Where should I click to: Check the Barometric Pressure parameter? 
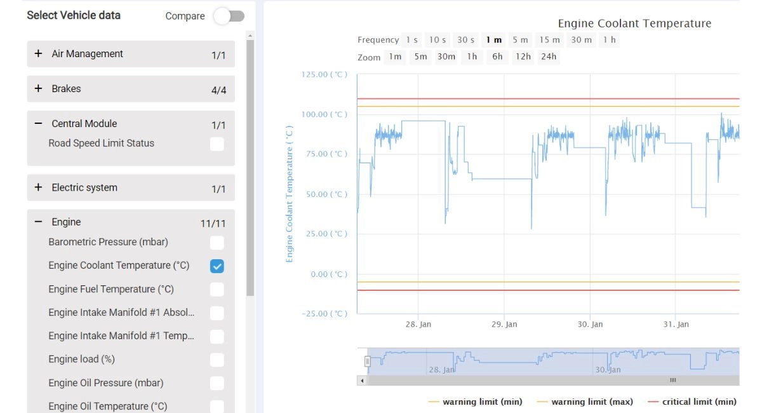[217, 242]
